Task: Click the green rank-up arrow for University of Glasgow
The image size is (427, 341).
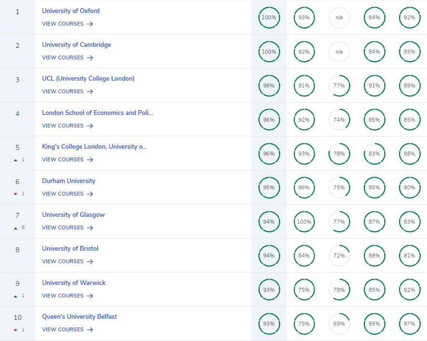Action: 15,228
